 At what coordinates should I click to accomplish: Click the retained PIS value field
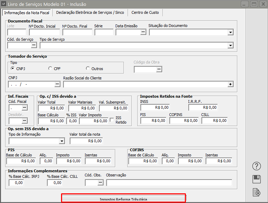[x=153, y=120]
